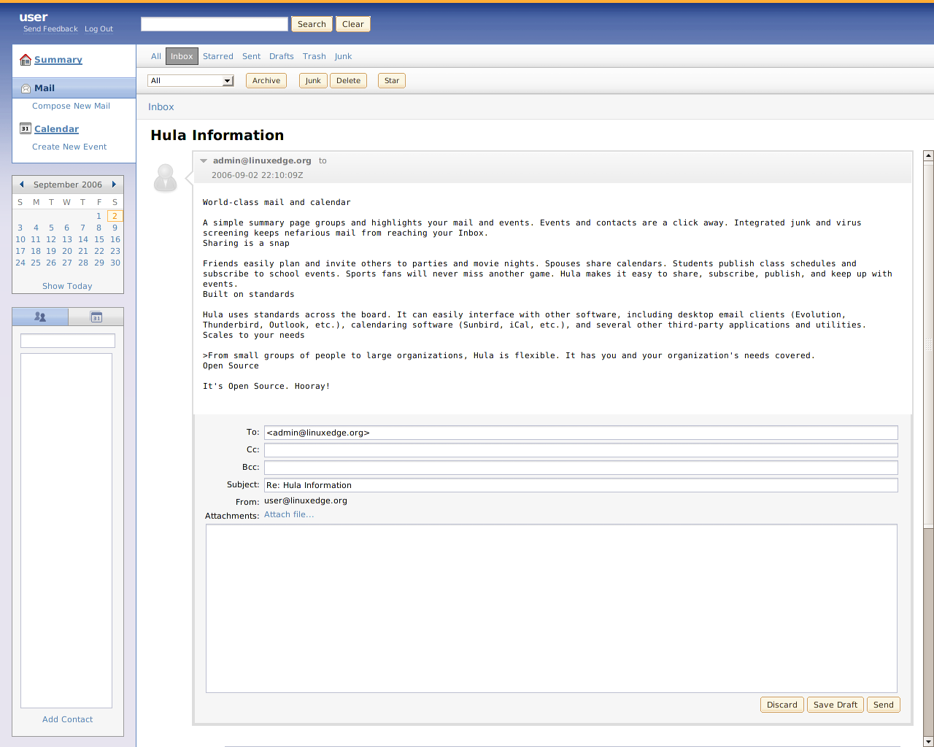Switch to the contacts people tab

pos(40,317)
